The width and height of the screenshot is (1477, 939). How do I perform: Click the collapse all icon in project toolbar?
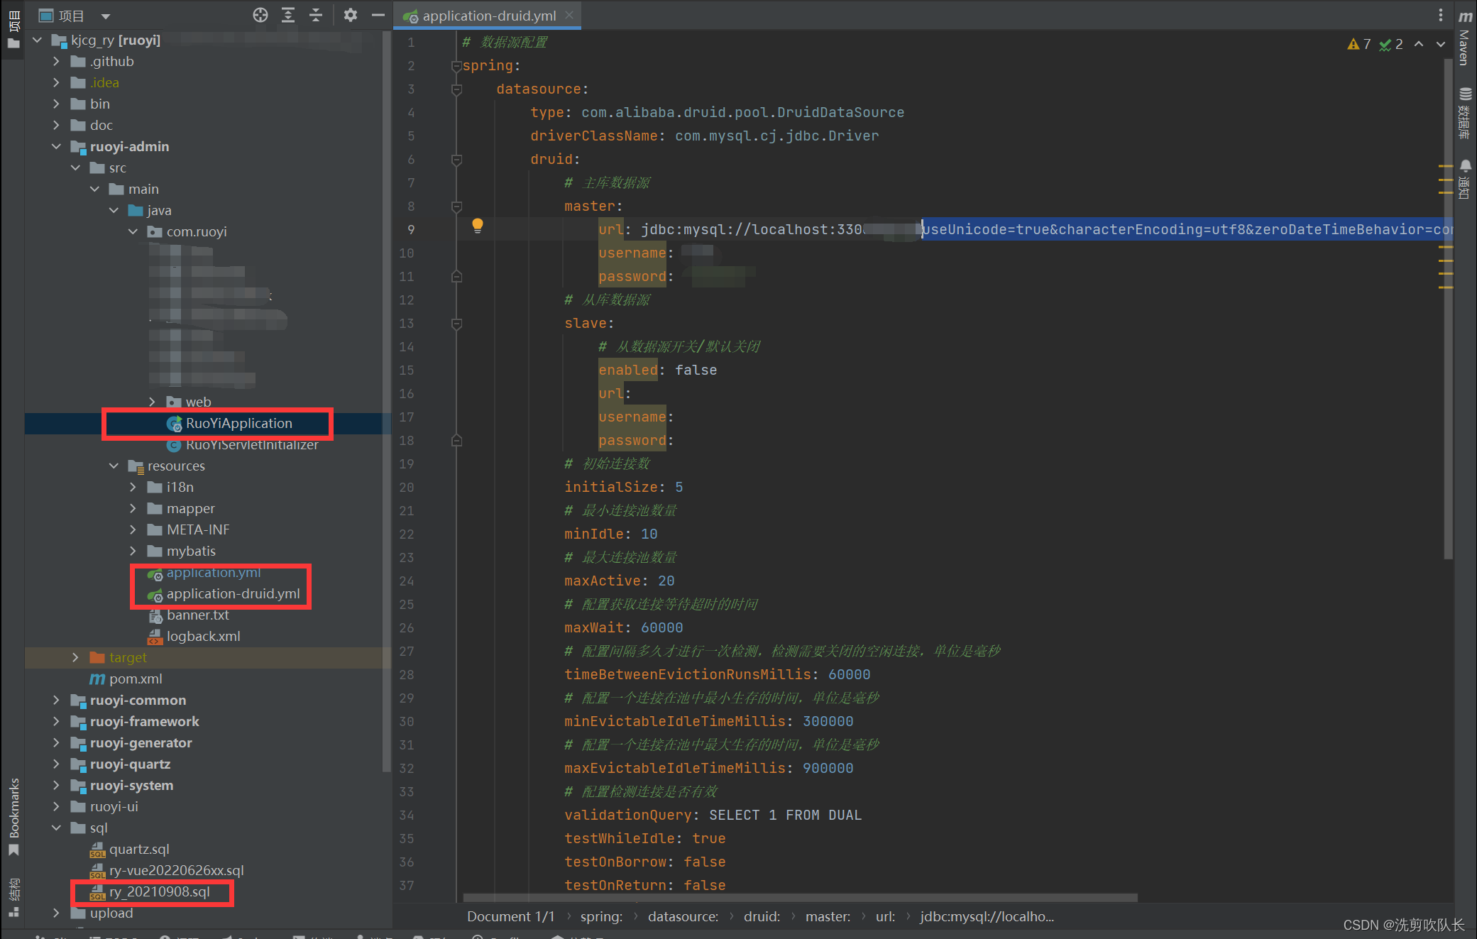tap(316, 15)
